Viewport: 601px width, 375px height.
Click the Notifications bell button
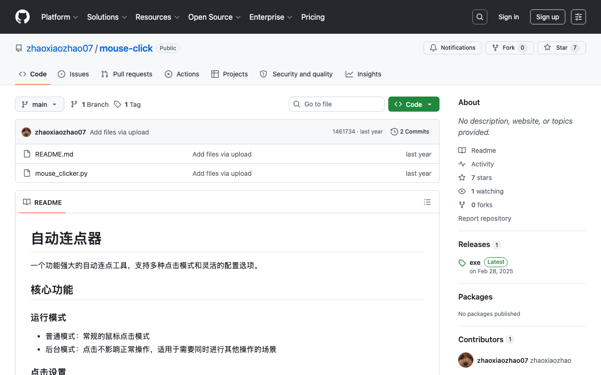tap(453, 48)
